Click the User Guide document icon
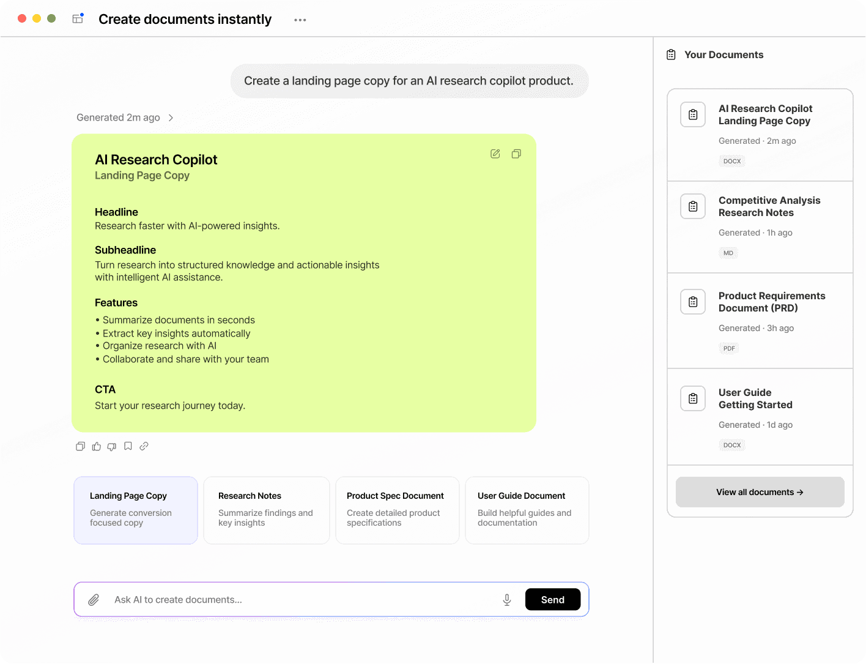866x664 pixels. pos(693,398)
